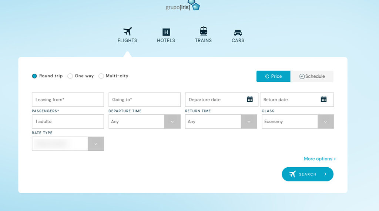This screenshot has height=211, width=379.
Task: Sort results by Schedule
Action: pyautogui.click(x=312, y=76)
